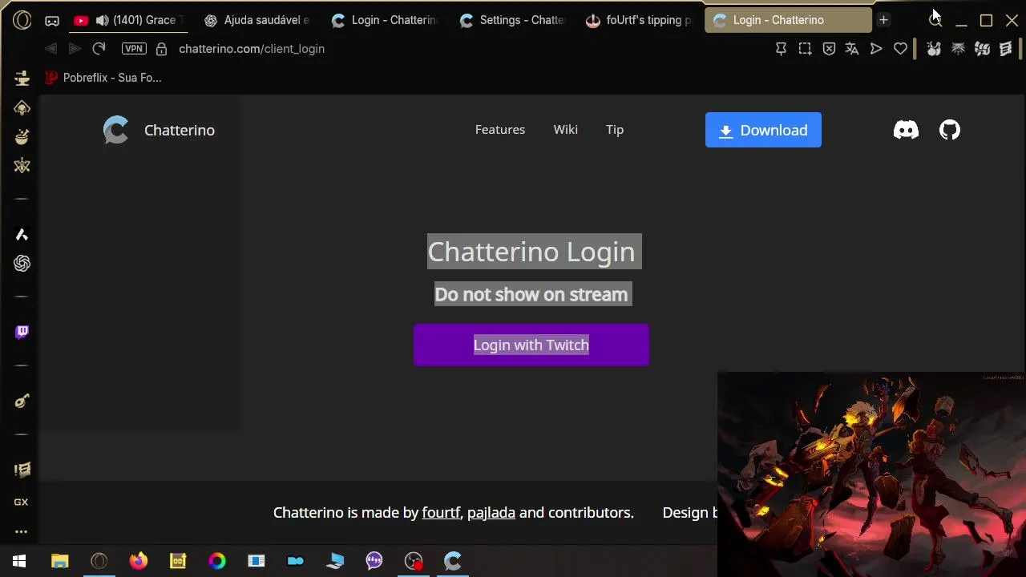Viewport: 1026px width, 577px height.
Task: Toggle the VPN badge in address bar
Action: pyautogui.click(x=134, y=49)
